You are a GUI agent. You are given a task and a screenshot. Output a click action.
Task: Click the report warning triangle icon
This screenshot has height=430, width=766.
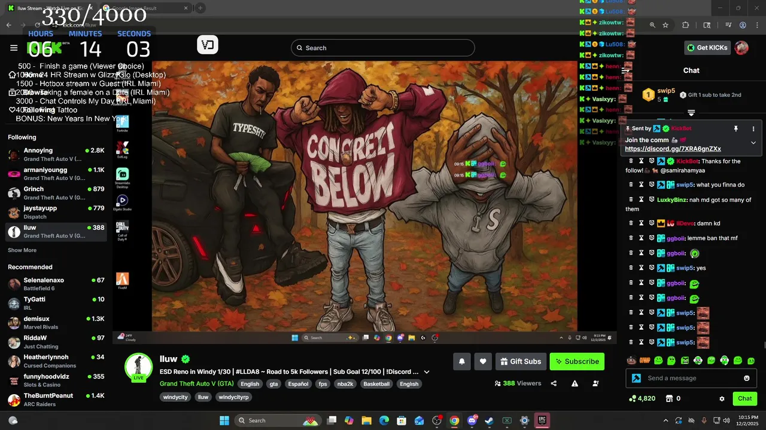(574, 383)
